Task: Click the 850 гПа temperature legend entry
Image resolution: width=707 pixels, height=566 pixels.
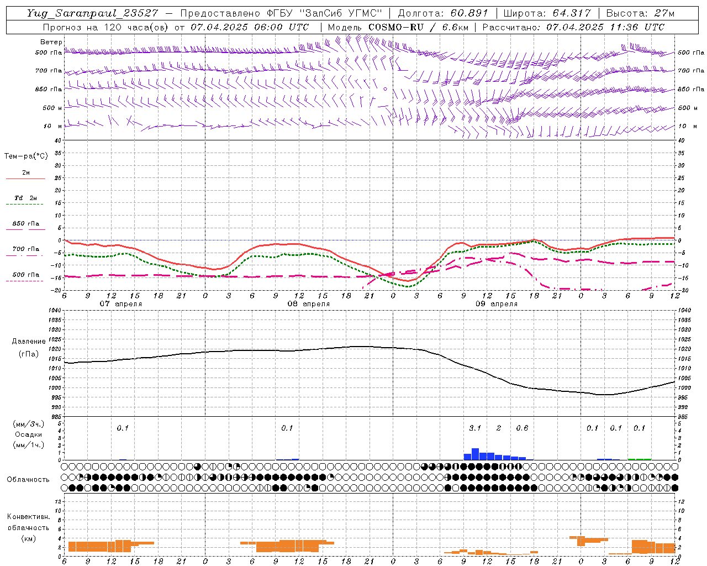Action: [x=26, y=224]
